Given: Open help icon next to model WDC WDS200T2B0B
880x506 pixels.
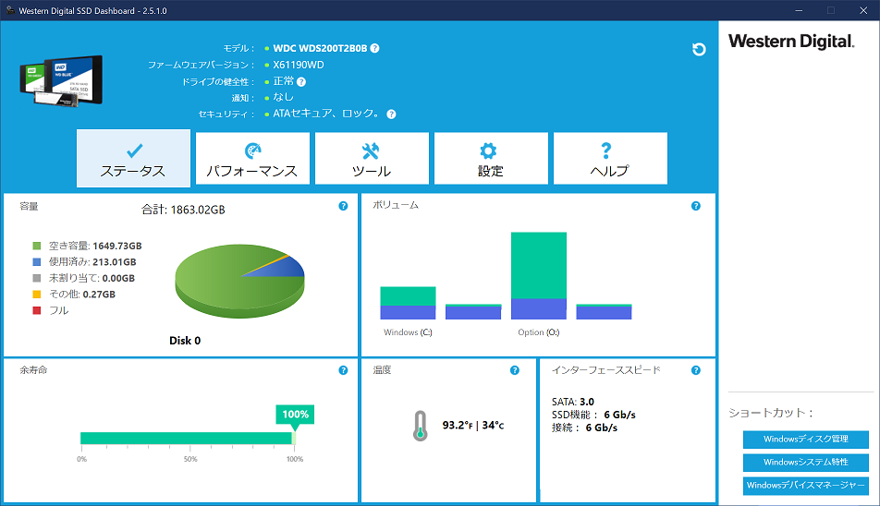Looking at the screenshot, I should [x=375, y=48].
